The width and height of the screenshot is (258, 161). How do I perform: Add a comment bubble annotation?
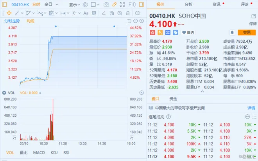[x=94, y=13]
